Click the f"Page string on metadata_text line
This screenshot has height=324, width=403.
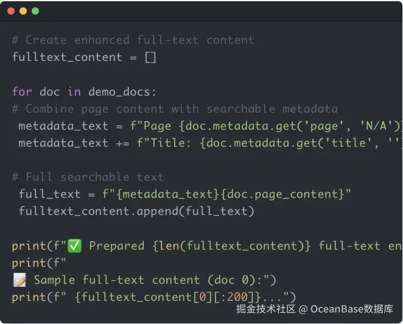[x=150, y=126]
